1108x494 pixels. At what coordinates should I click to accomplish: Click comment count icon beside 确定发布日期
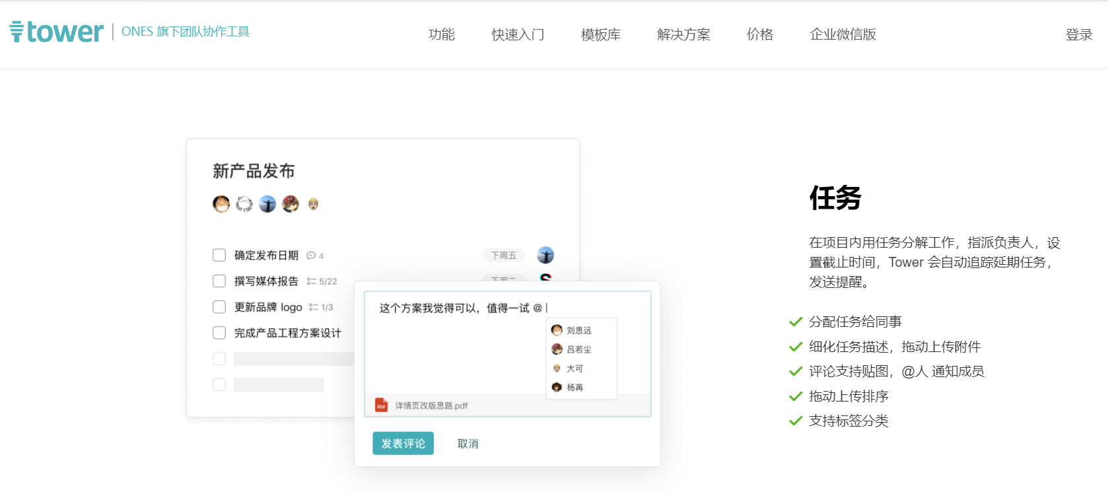click(x=311, y=256)
